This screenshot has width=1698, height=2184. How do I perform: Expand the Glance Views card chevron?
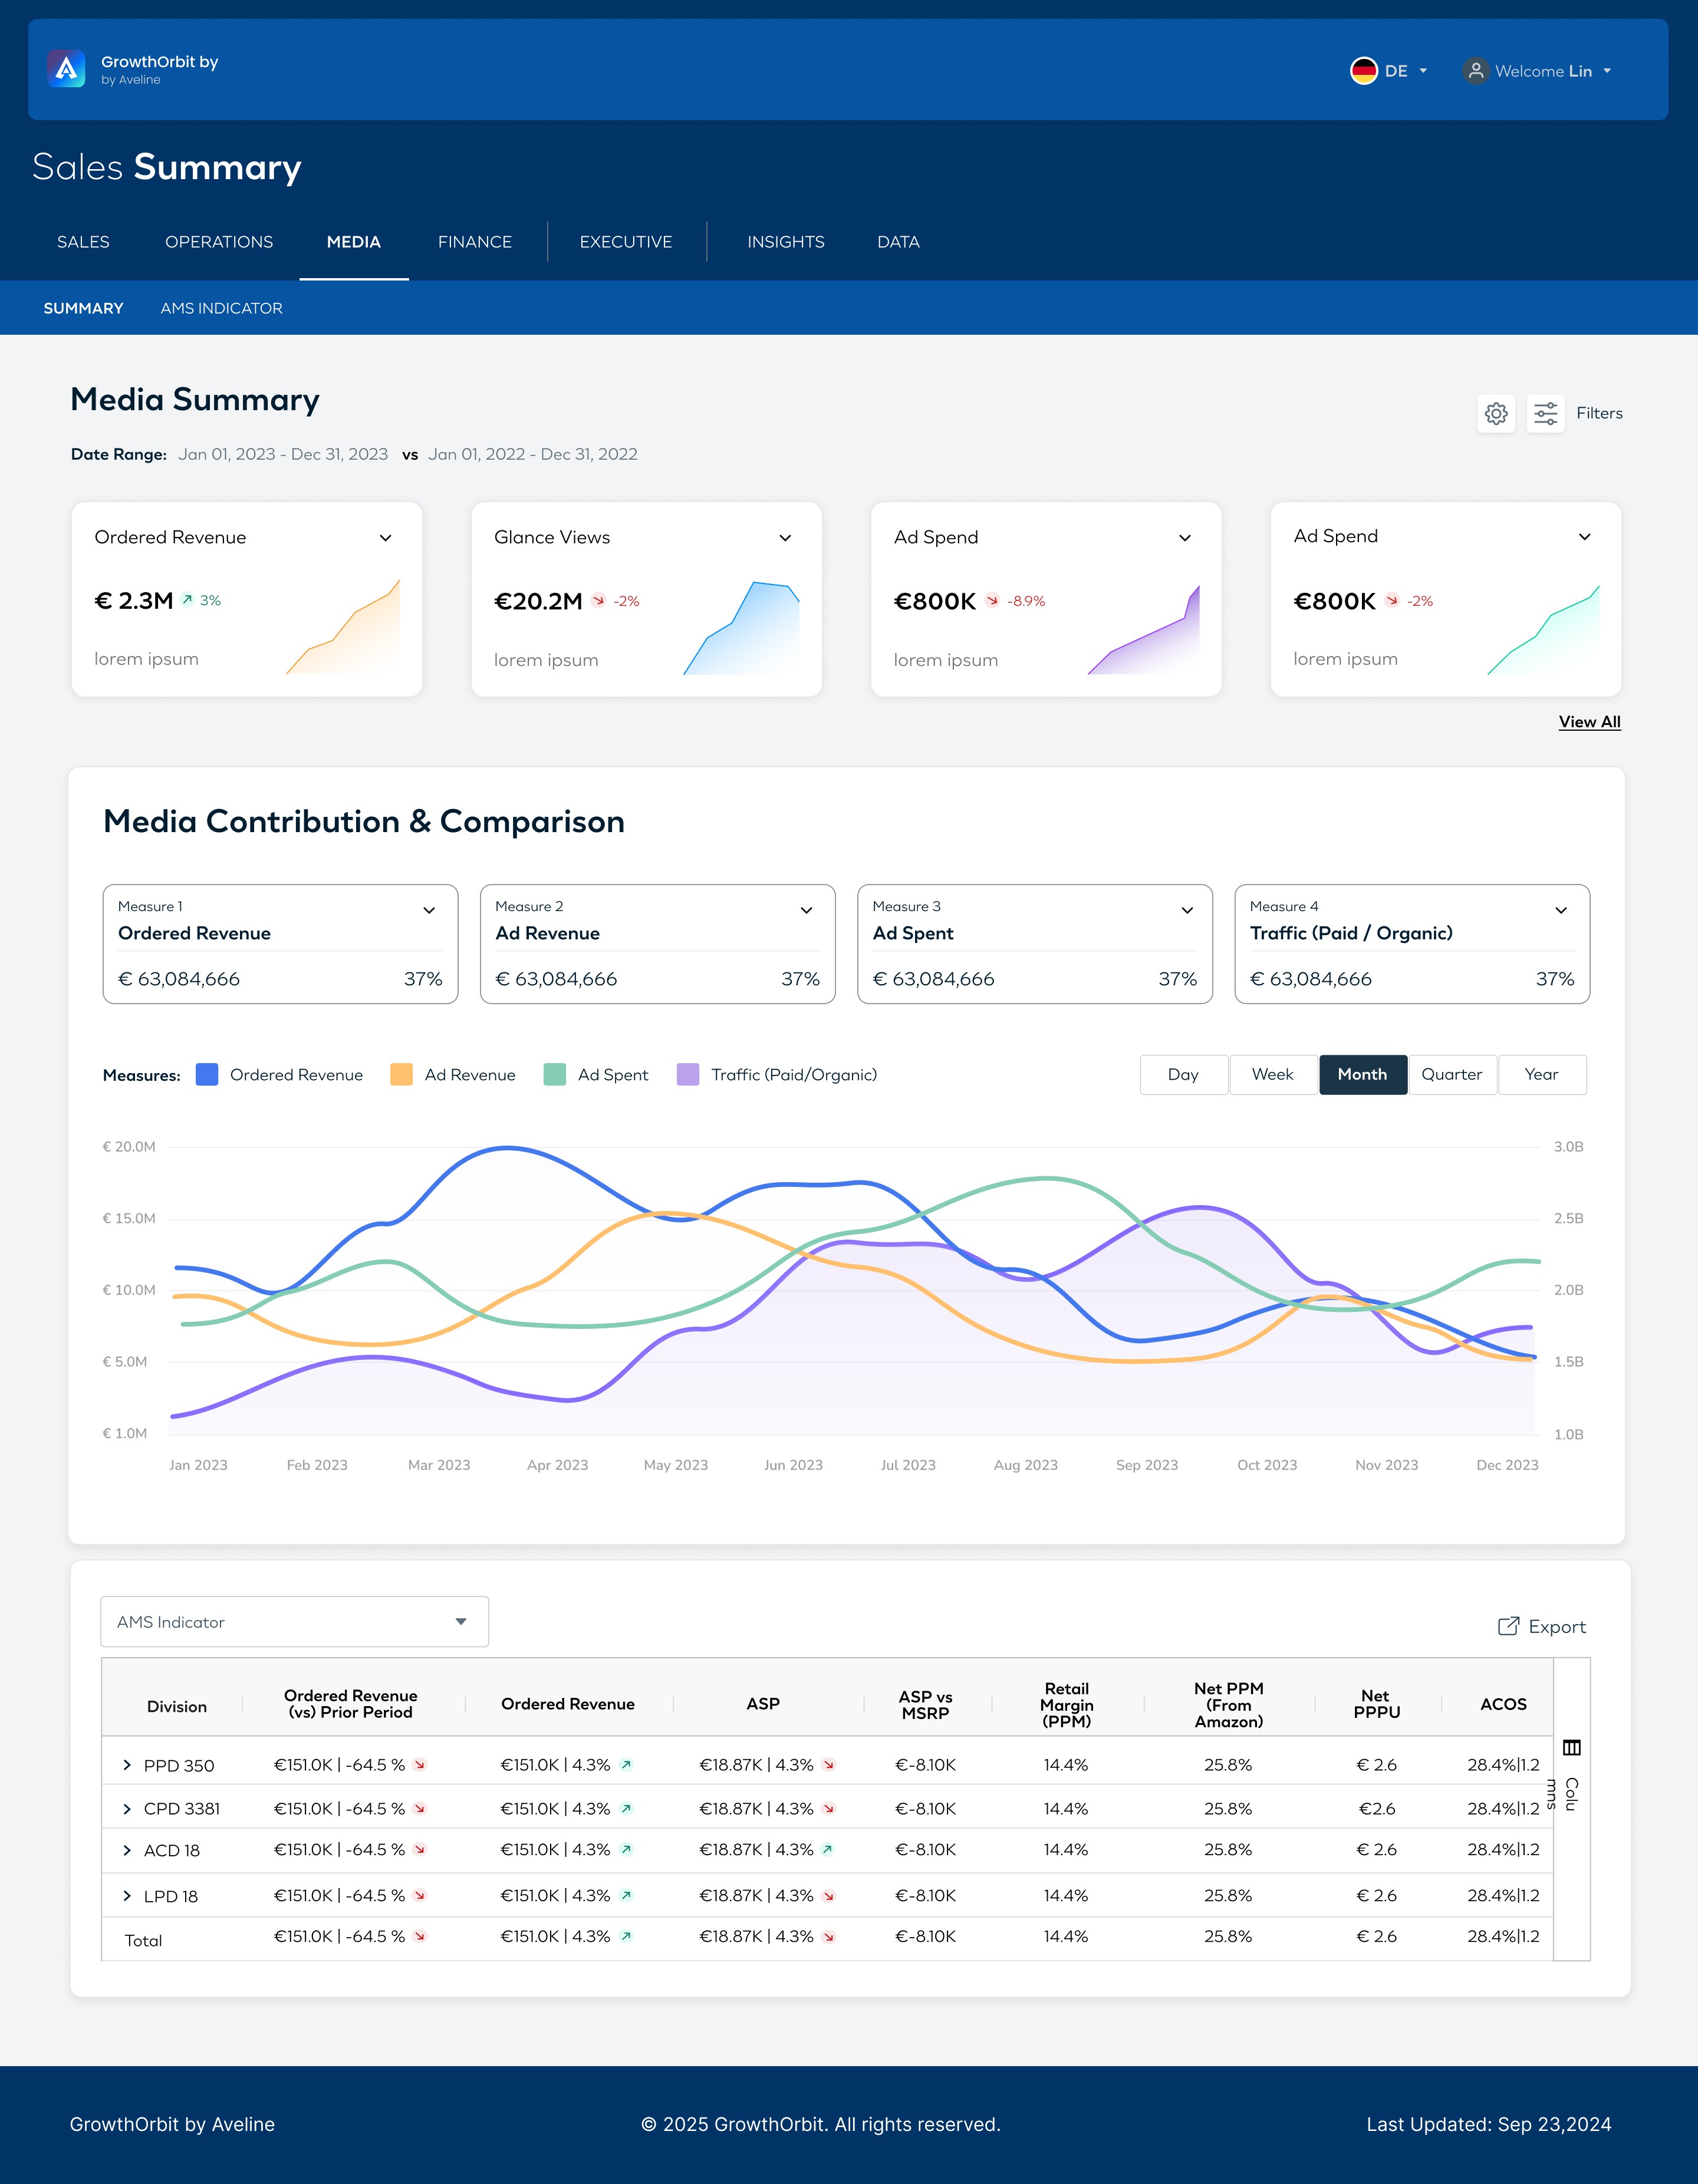click(x=785, y=538)
